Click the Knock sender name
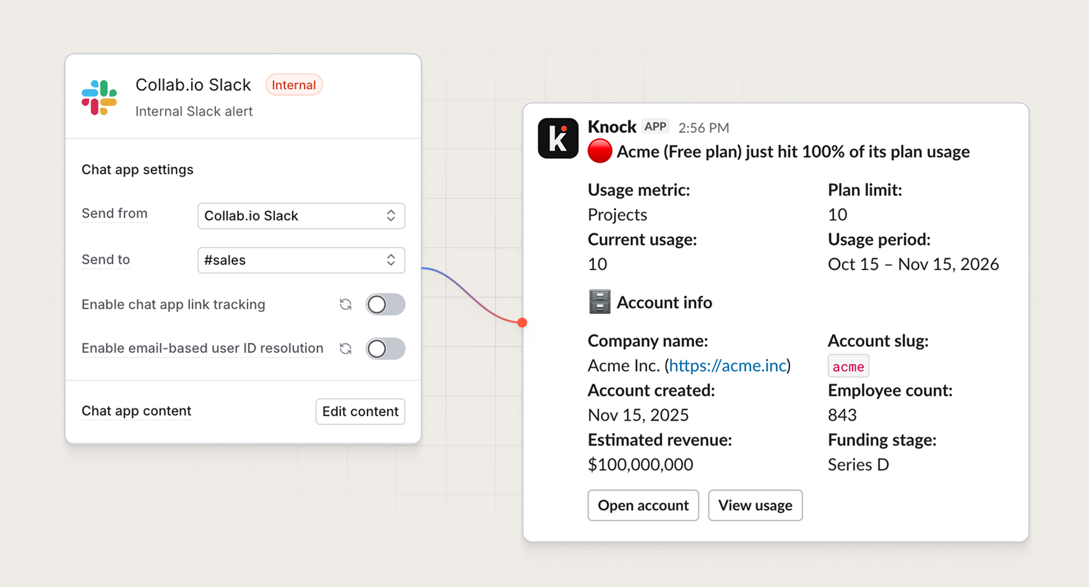Screen dimensions: 1089x587 pos(612,127)
